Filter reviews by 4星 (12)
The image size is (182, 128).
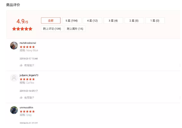tap(92, 21)
